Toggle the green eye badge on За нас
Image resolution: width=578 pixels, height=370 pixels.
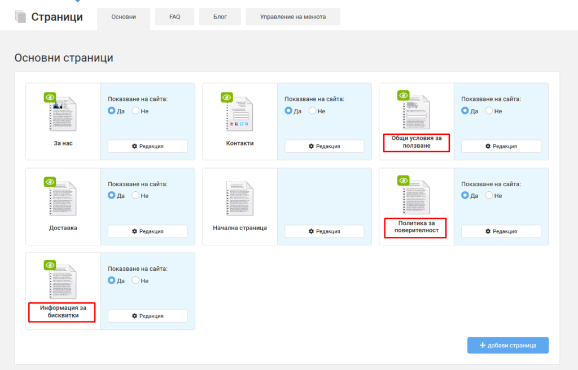click(x=50, y=97)
